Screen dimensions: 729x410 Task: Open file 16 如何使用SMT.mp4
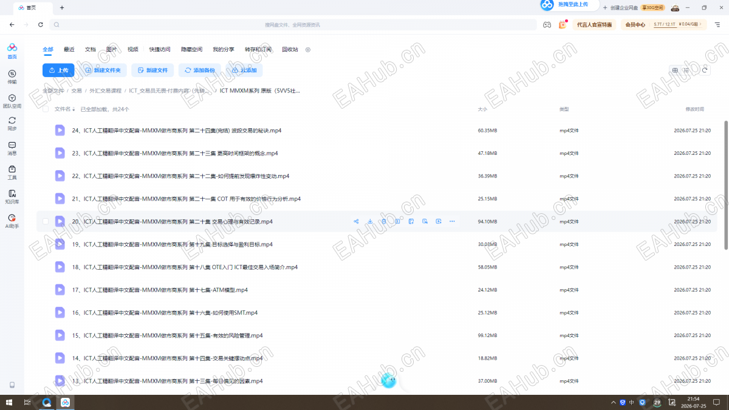point(165,313)
